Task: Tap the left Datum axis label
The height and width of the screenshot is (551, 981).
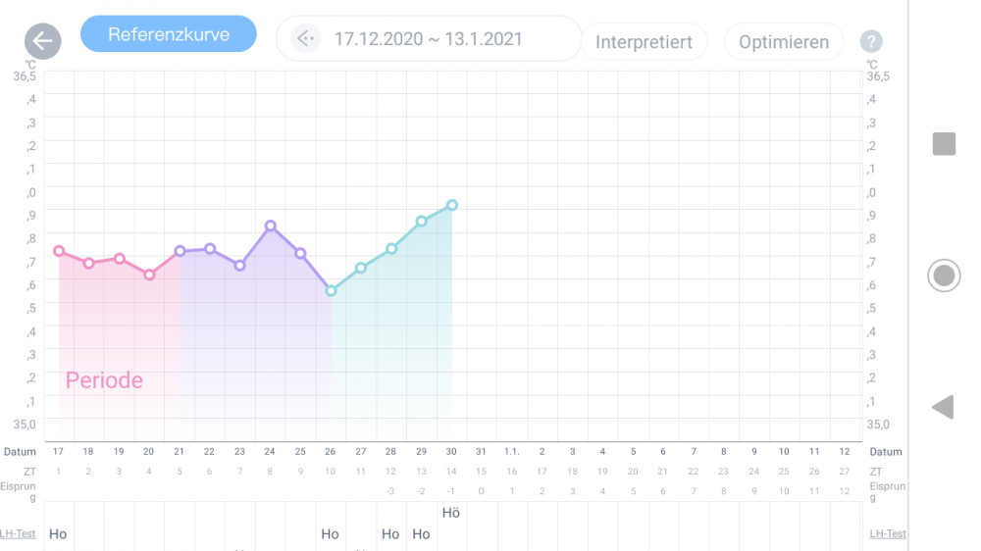Action: click(20, 452)
